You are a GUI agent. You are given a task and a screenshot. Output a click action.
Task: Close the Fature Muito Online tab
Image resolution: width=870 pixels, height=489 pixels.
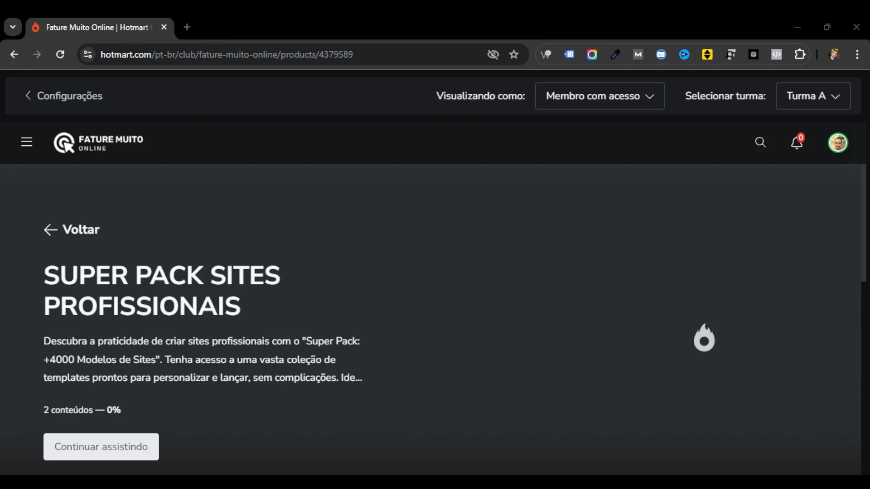[164, 27]
